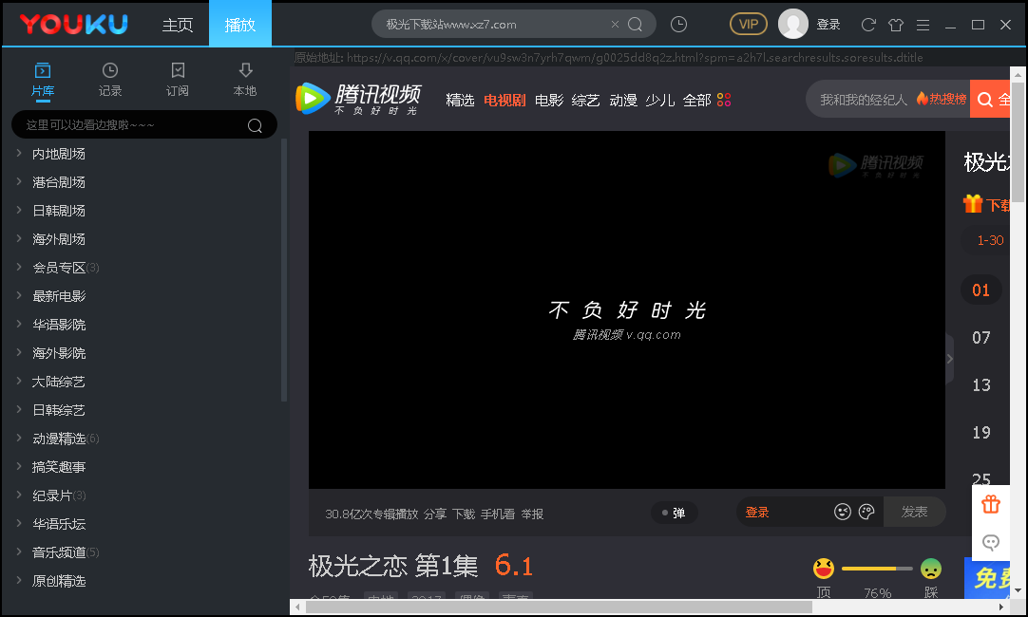
Task: Click 登录 next to the avatar
Action: coord(828,25)
